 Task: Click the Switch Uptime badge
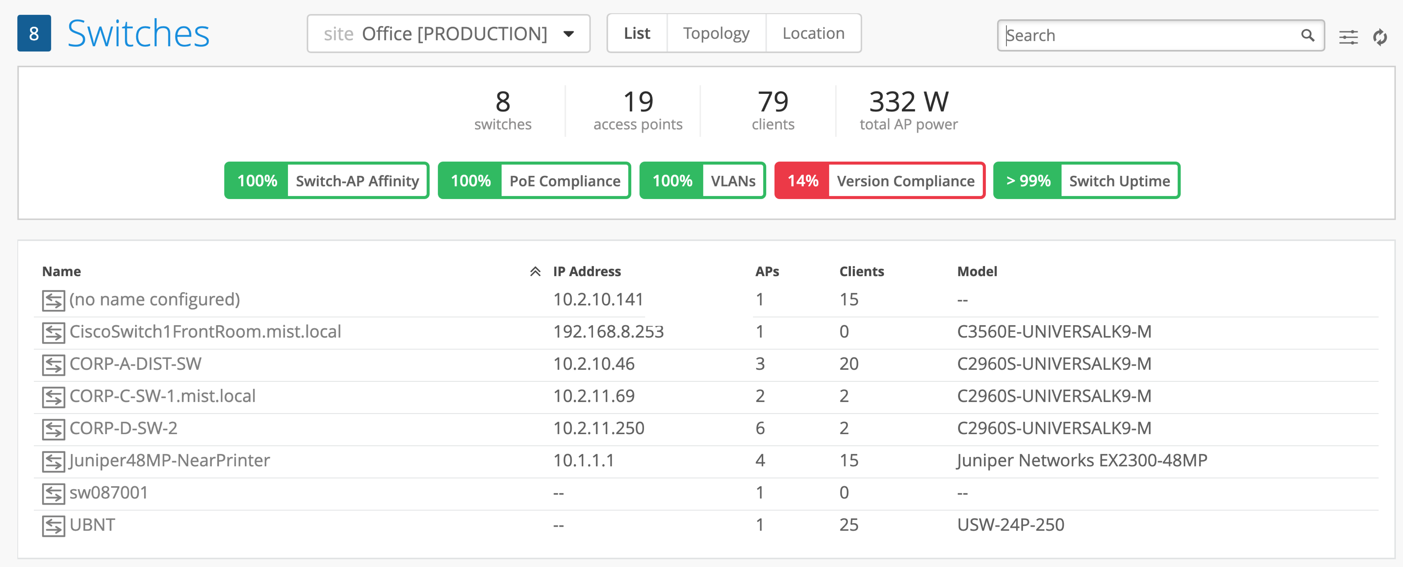click(x=1086, y=181)
